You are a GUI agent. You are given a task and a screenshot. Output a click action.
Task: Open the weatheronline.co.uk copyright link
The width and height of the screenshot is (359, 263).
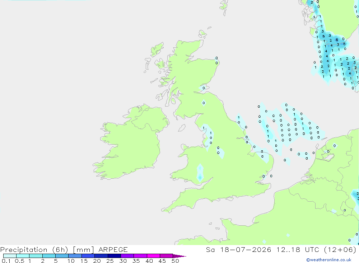pyautogui.click(x=328, y=260)
